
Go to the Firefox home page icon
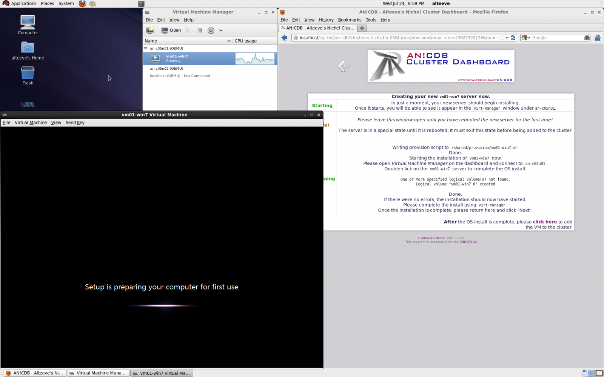pyautogui.click(x=597, y=38)
